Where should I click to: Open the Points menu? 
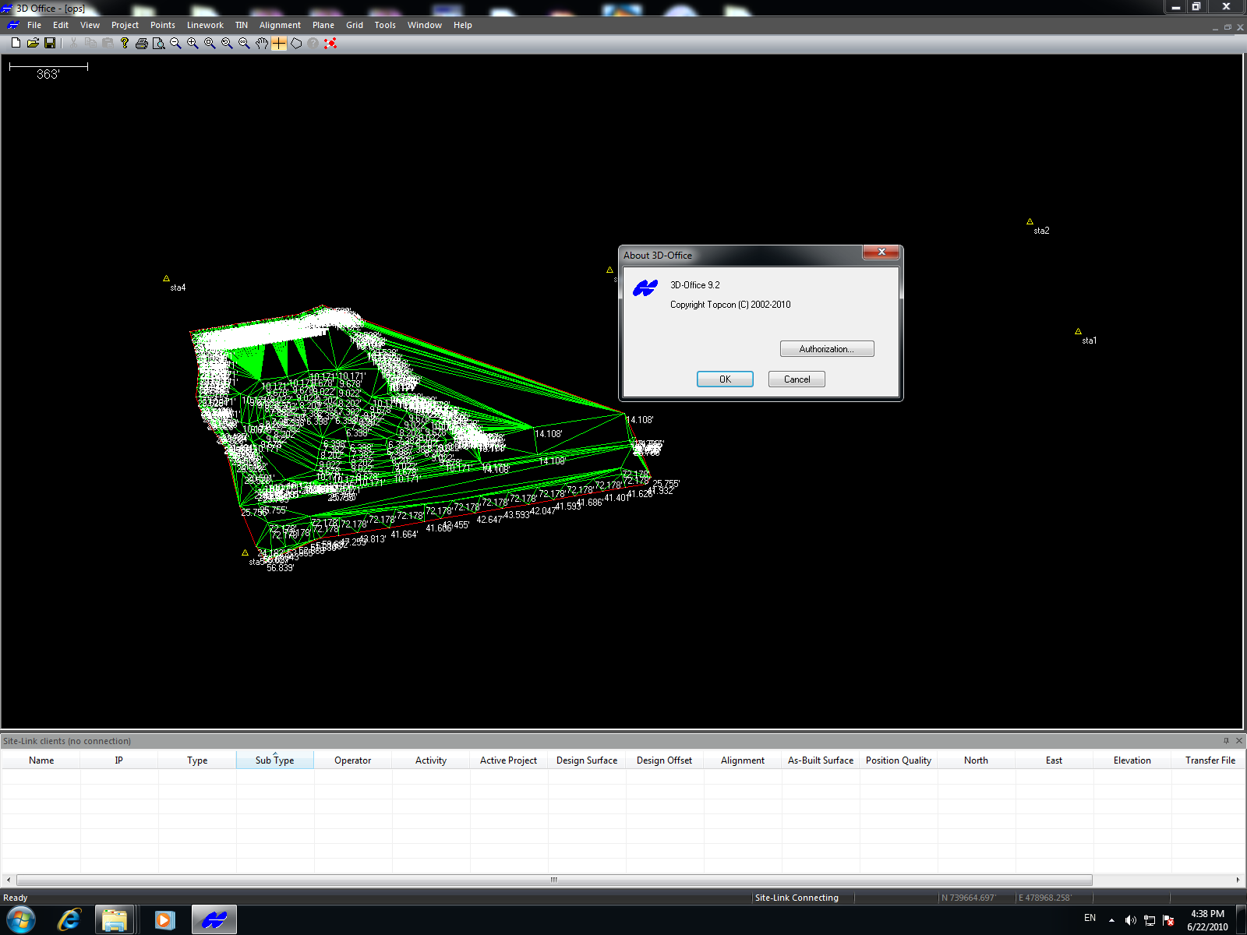[163, 25]
